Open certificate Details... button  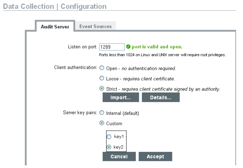coord(160,98)
